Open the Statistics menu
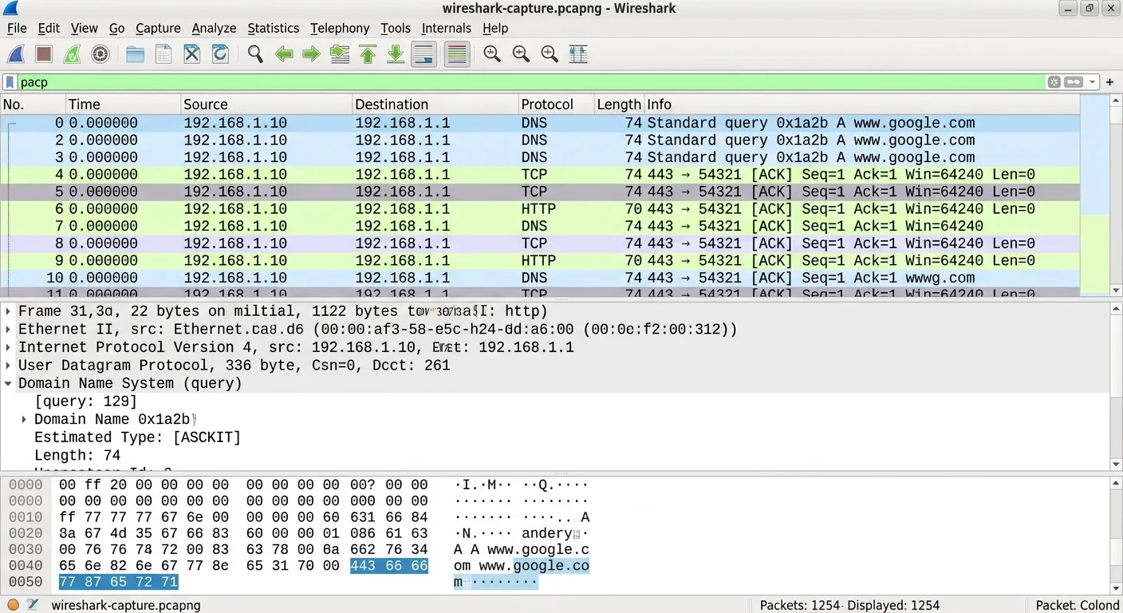 click(x=273, y=28)
